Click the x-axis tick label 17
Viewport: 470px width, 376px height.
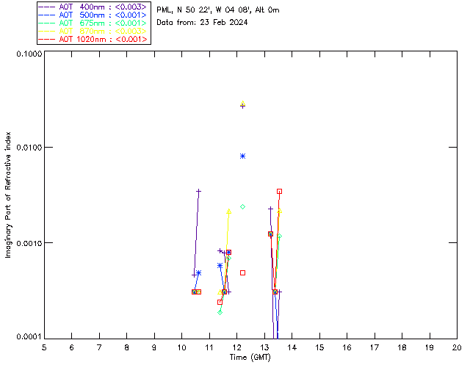click(x=375, y=347)
